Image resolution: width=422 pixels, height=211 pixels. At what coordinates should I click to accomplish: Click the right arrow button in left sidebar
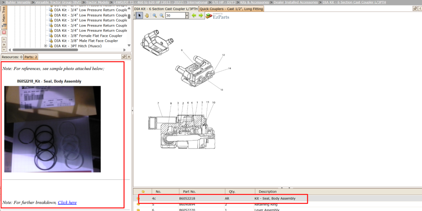(x=4, y=44)
